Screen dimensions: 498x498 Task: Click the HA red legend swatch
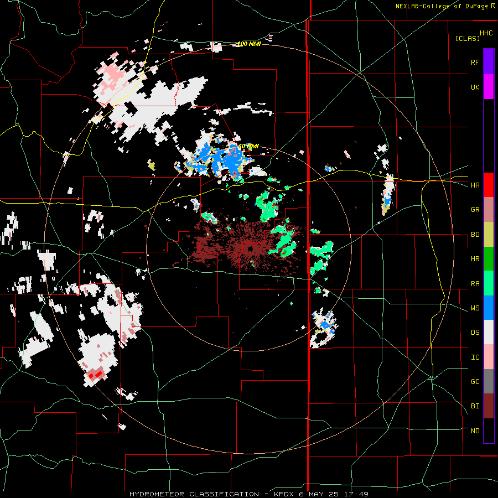coord(489,185)
